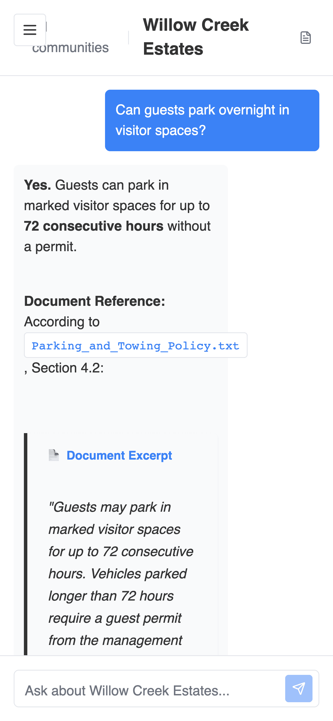This screenshot has height=721, width=333.
Task: Open the documents icon in header
Action: point(306,38)
